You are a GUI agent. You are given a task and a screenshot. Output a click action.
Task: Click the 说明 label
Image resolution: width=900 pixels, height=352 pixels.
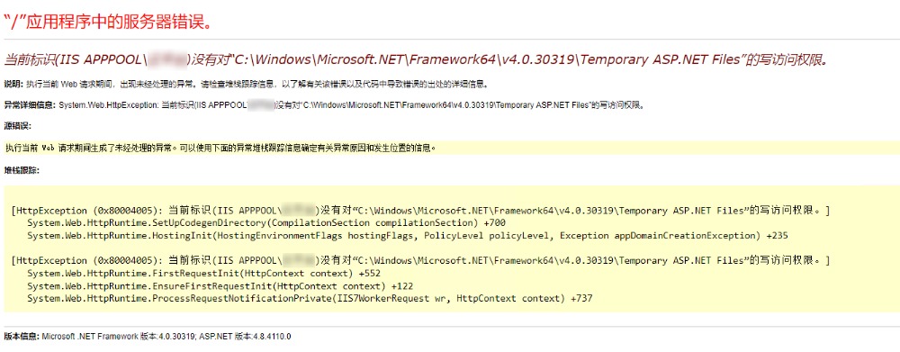tap(13, 85)
